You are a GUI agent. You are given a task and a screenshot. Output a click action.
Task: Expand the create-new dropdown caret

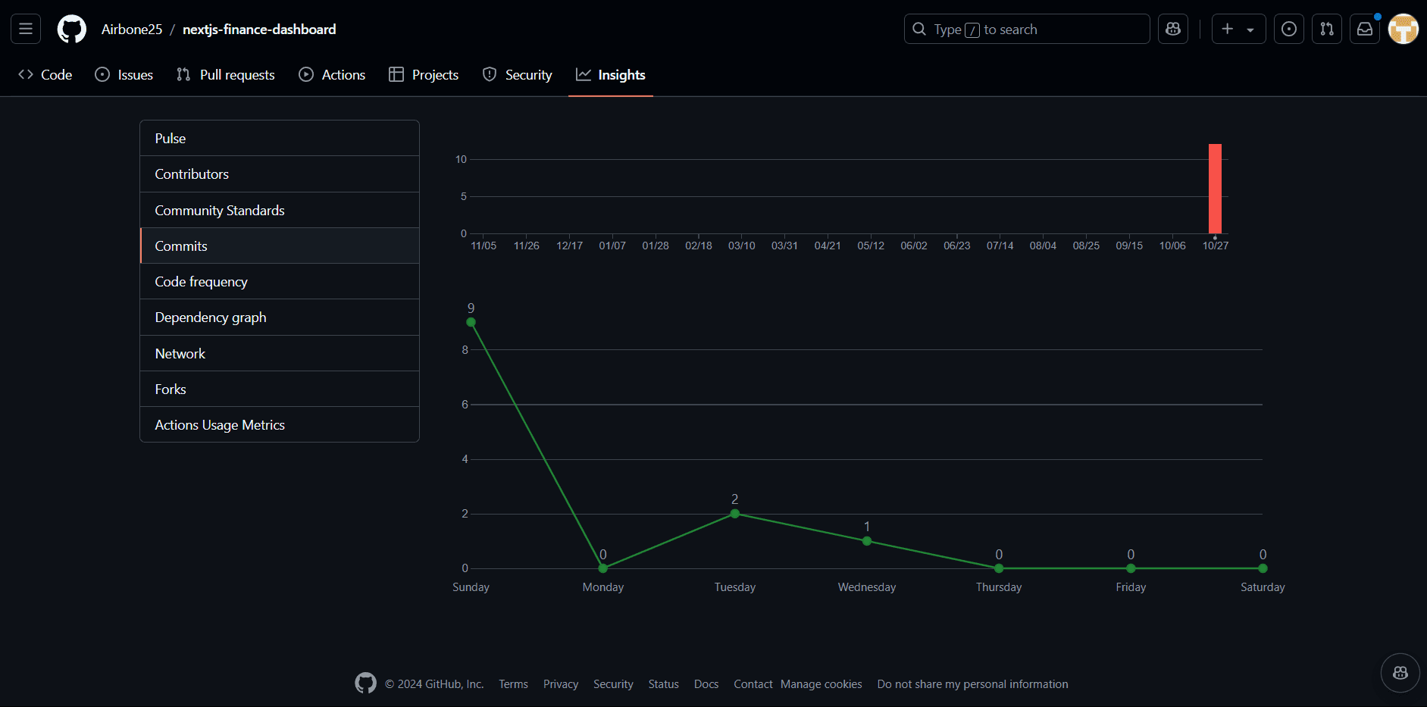coord(1251,30)
